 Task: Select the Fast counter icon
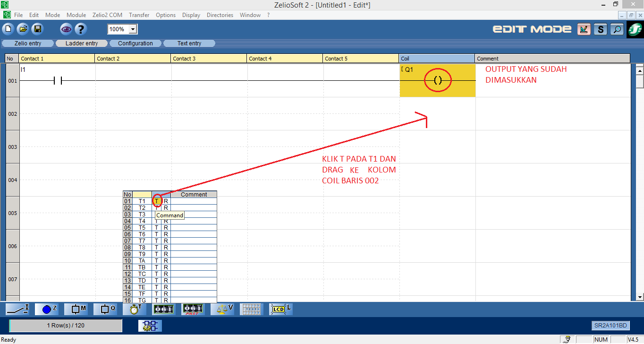[x=193, y=310]
